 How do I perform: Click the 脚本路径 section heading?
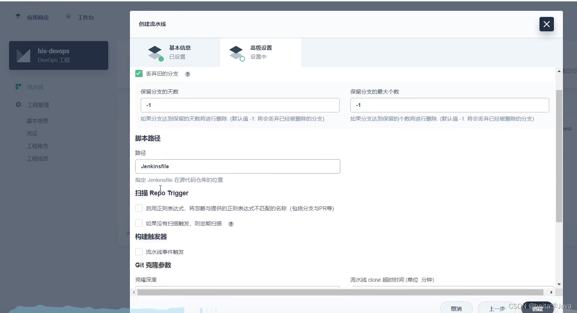point(148,138)
